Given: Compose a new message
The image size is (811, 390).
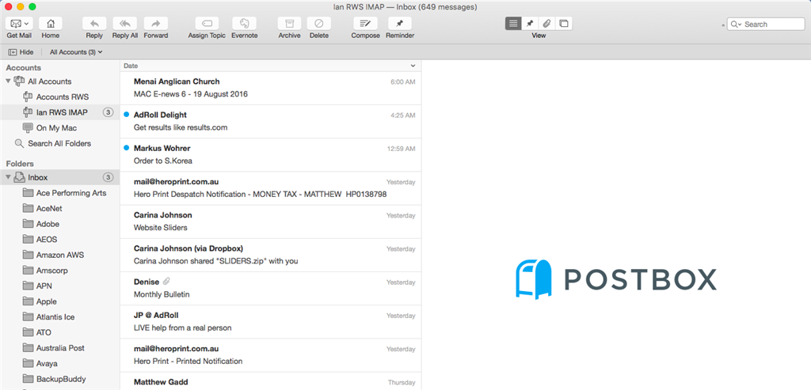Looking at the screenshot, I should coord(366,24).
